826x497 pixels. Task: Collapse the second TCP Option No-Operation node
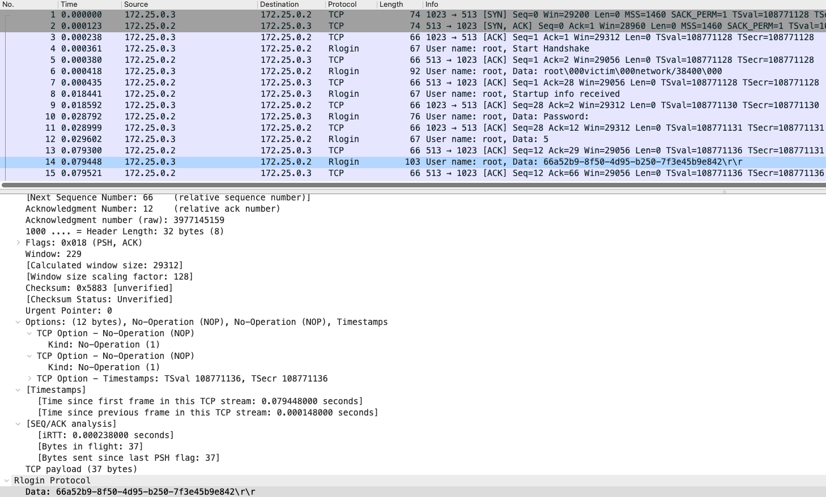[29, 356]
